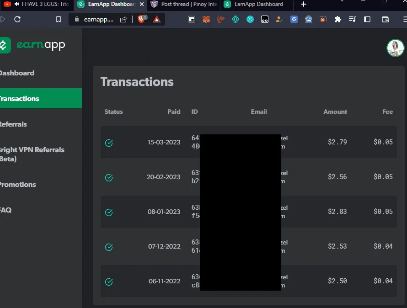Click the share page icon in address bar

(123, 19)
